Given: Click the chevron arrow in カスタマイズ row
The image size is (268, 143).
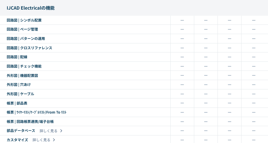Looking at the screenshot, I should [54, 140].
